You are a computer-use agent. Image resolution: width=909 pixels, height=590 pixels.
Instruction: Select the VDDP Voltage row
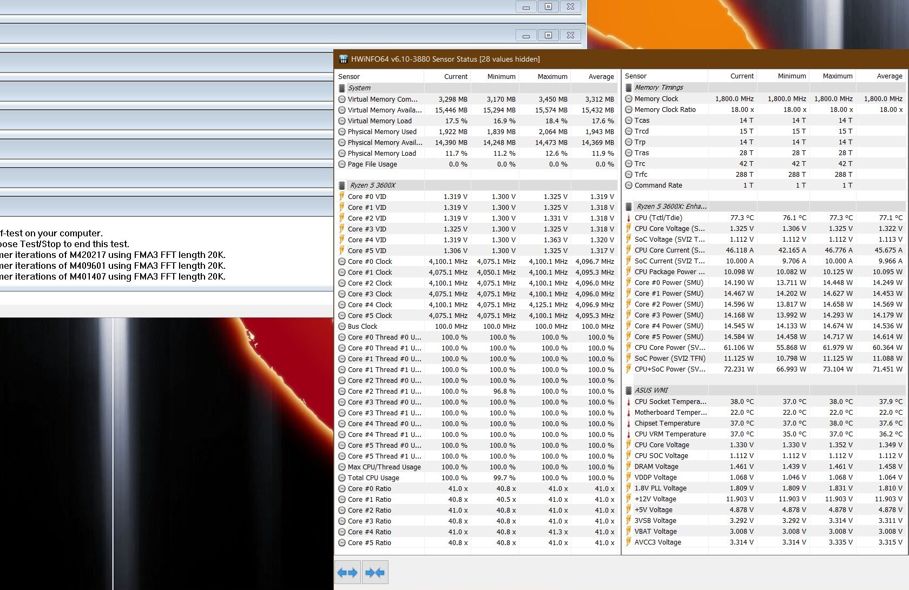coord(764,477)
